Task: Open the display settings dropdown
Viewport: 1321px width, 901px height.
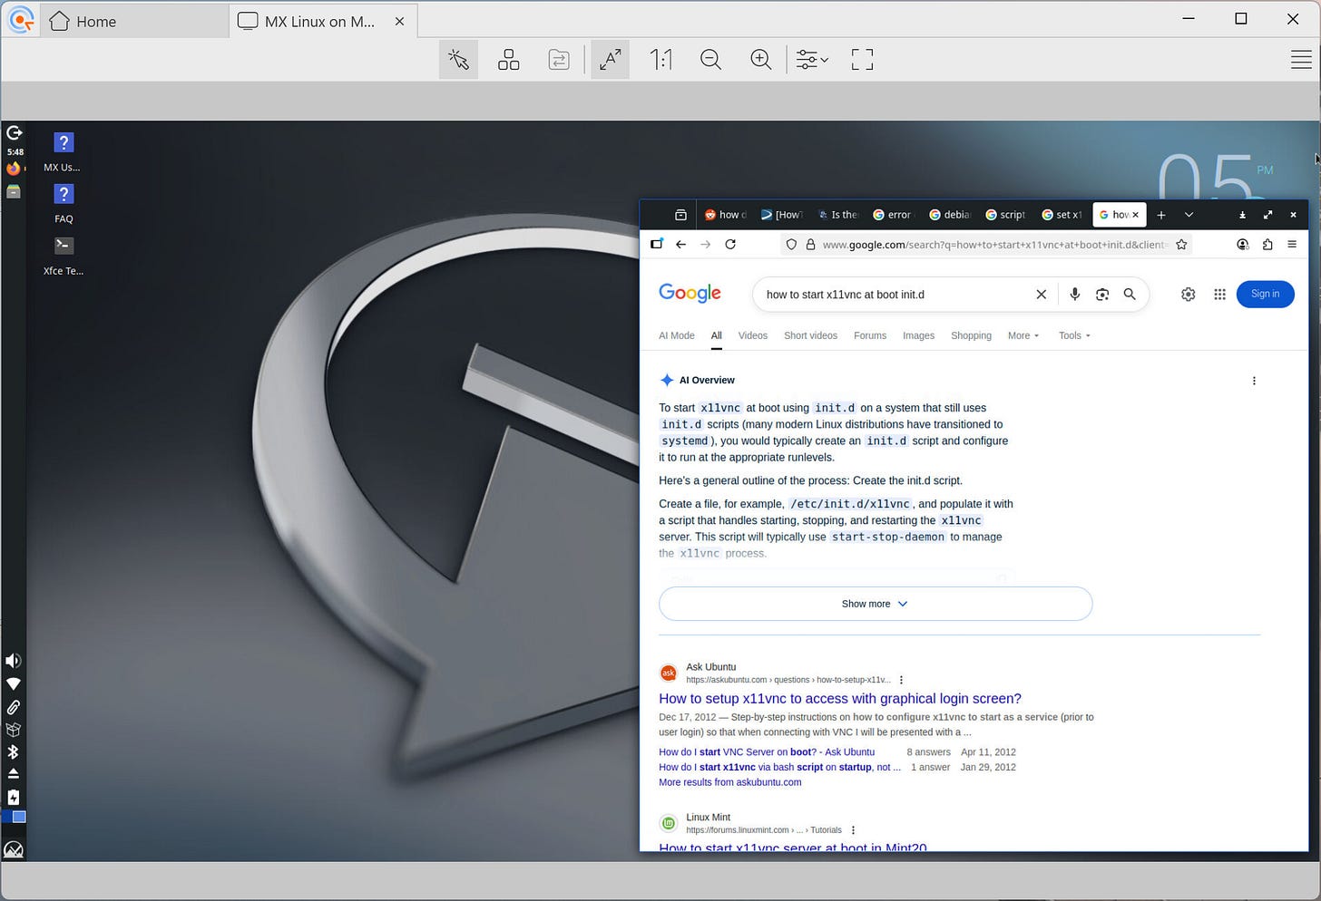Action: point(810,59)
